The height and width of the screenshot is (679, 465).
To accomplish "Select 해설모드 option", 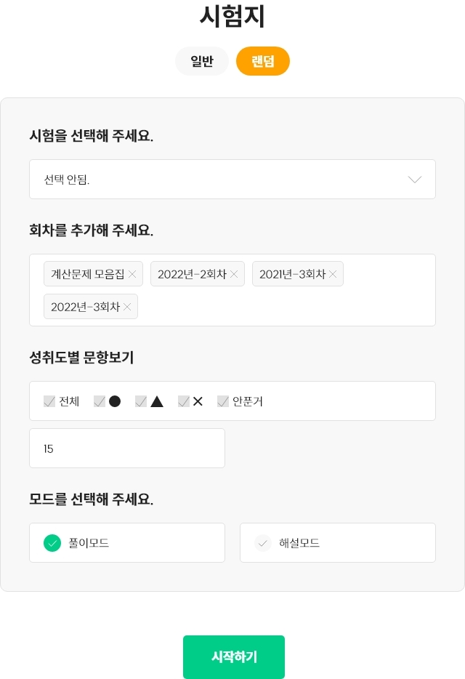I will coord(338,542).
